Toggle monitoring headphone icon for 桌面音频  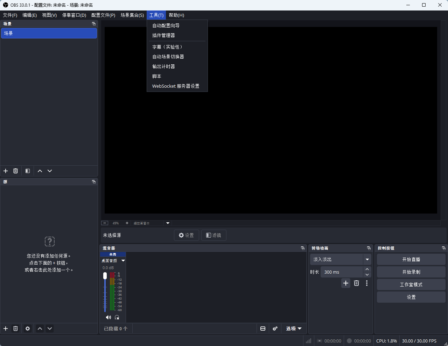tap(117, 317)
